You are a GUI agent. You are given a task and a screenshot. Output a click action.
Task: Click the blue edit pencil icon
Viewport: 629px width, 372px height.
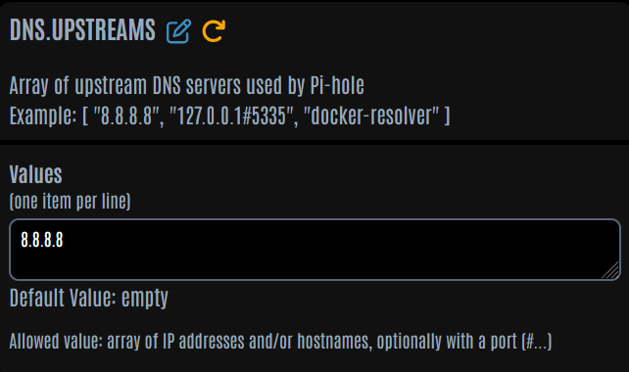[x=179, y=31]
